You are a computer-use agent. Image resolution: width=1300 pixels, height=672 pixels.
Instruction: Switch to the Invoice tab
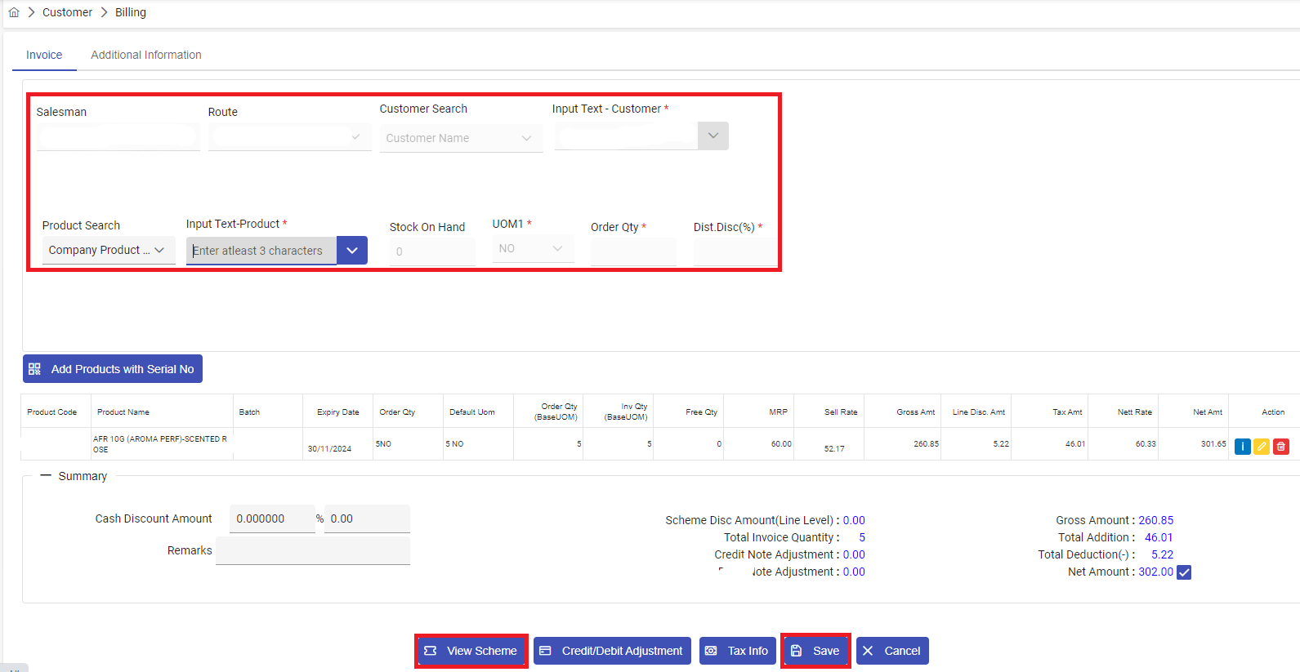pyautogui.click(x=44, y=55)
